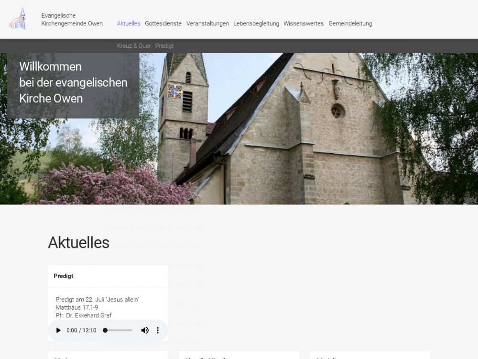Screen dimensions: 478x359
Task: Click the church clock in the hero image
Action: click(174, 91)
